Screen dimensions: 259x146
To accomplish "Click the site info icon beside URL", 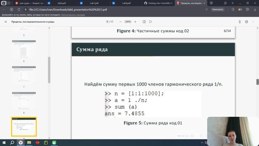I will click(25, 10).
